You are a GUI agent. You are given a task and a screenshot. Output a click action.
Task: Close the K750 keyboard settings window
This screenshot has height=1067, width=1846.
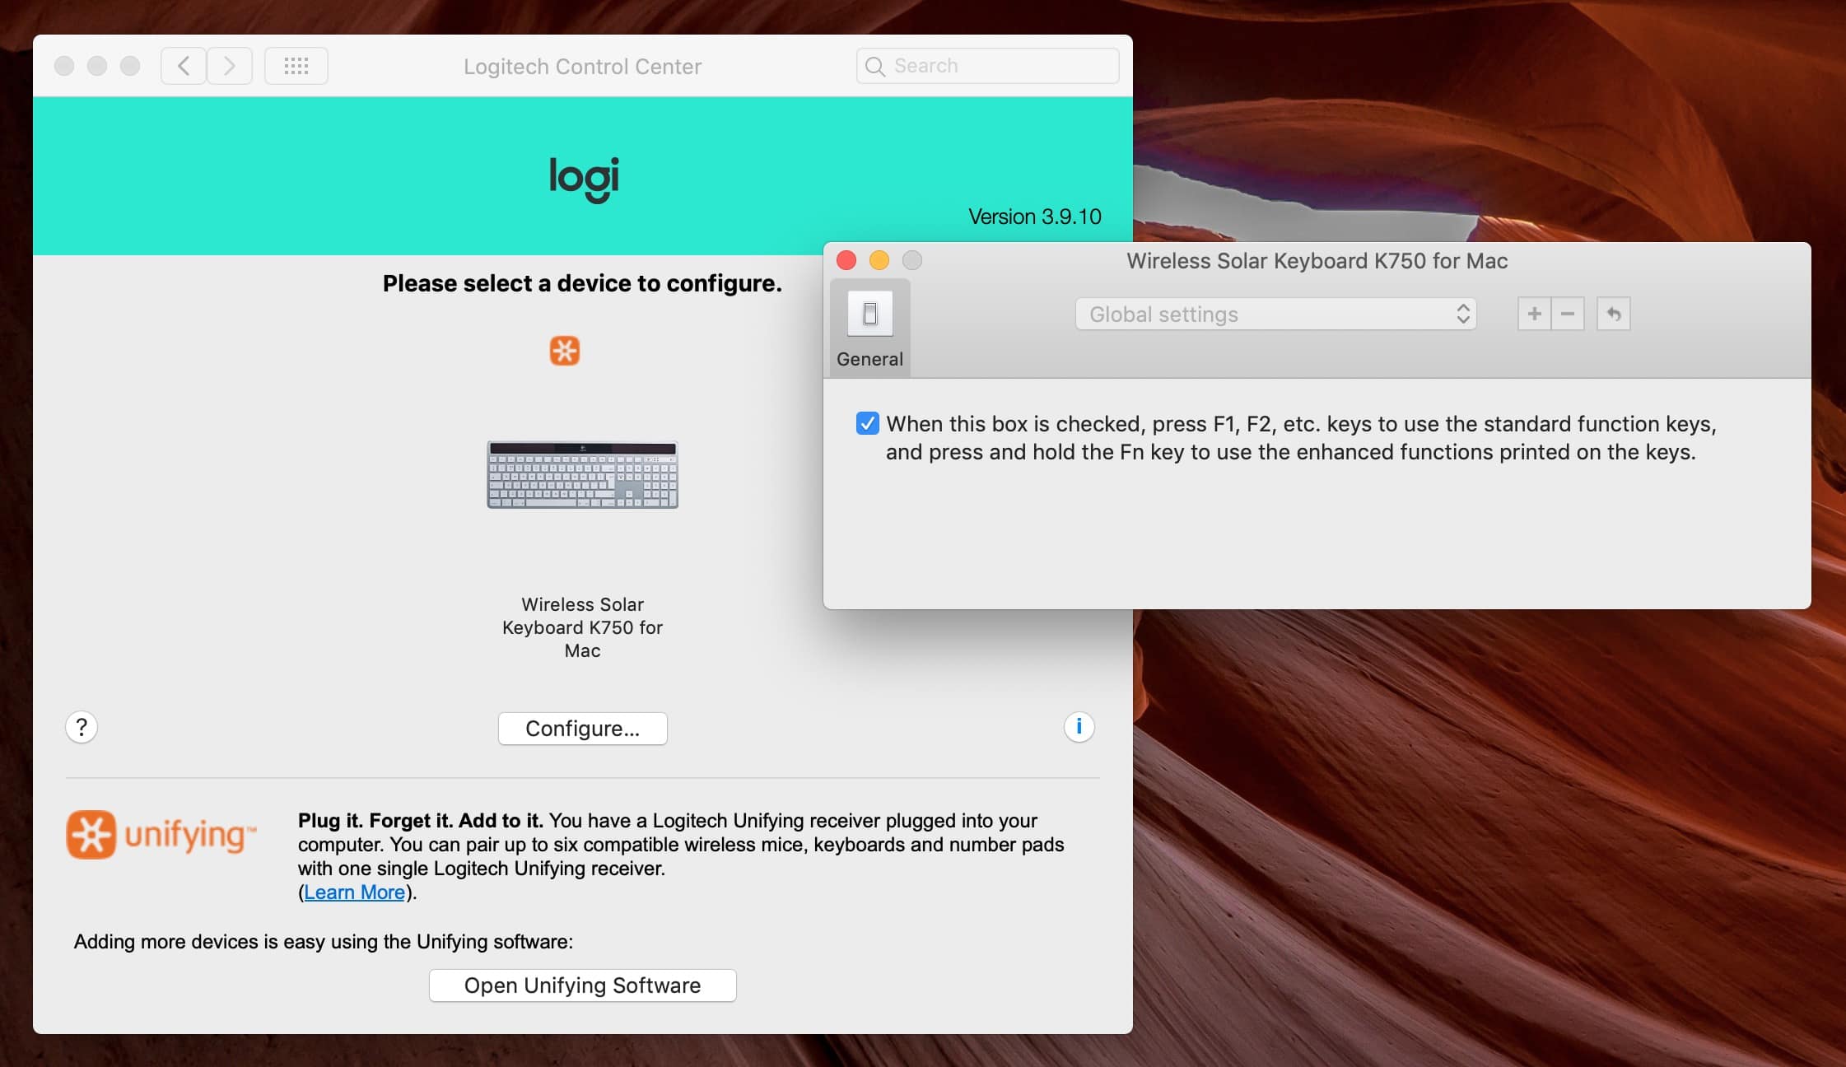(x=846, y=261)
